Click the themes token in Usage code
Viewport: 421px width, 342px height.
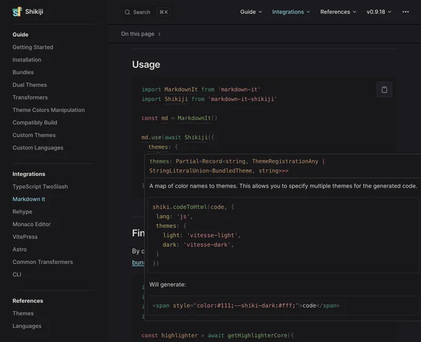click(x=158, y=147)
